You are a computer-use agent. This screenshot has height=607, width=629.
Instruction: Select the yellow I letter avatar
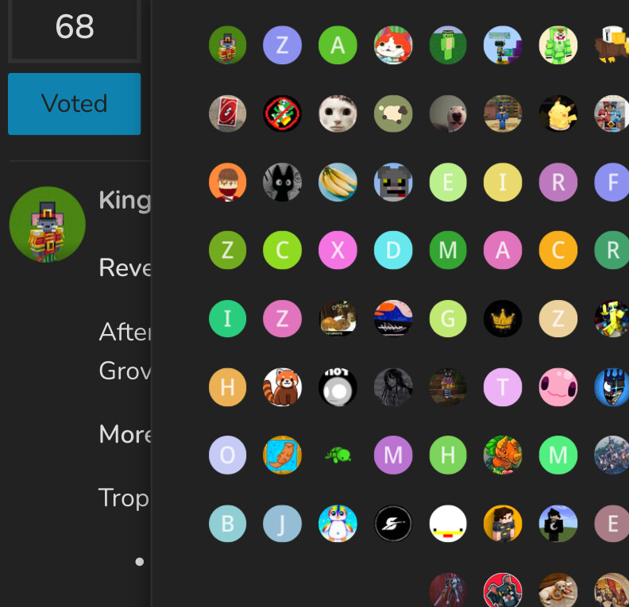click(x=503, y=182)
